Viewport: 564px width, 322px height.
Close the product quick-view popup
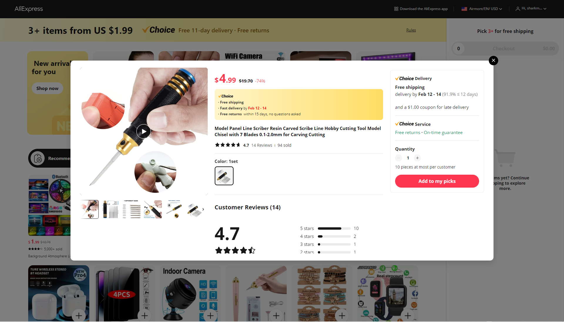(x=493, y=61)
